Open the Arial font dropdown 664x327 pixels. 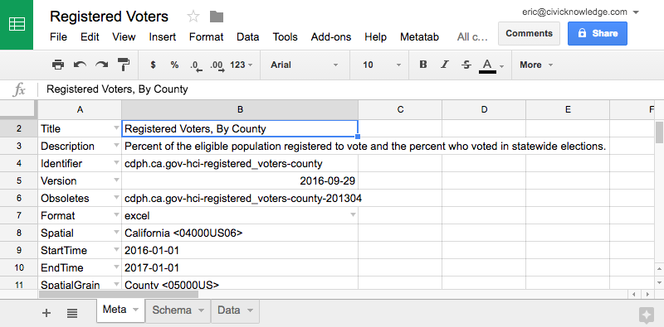[305, 65]
